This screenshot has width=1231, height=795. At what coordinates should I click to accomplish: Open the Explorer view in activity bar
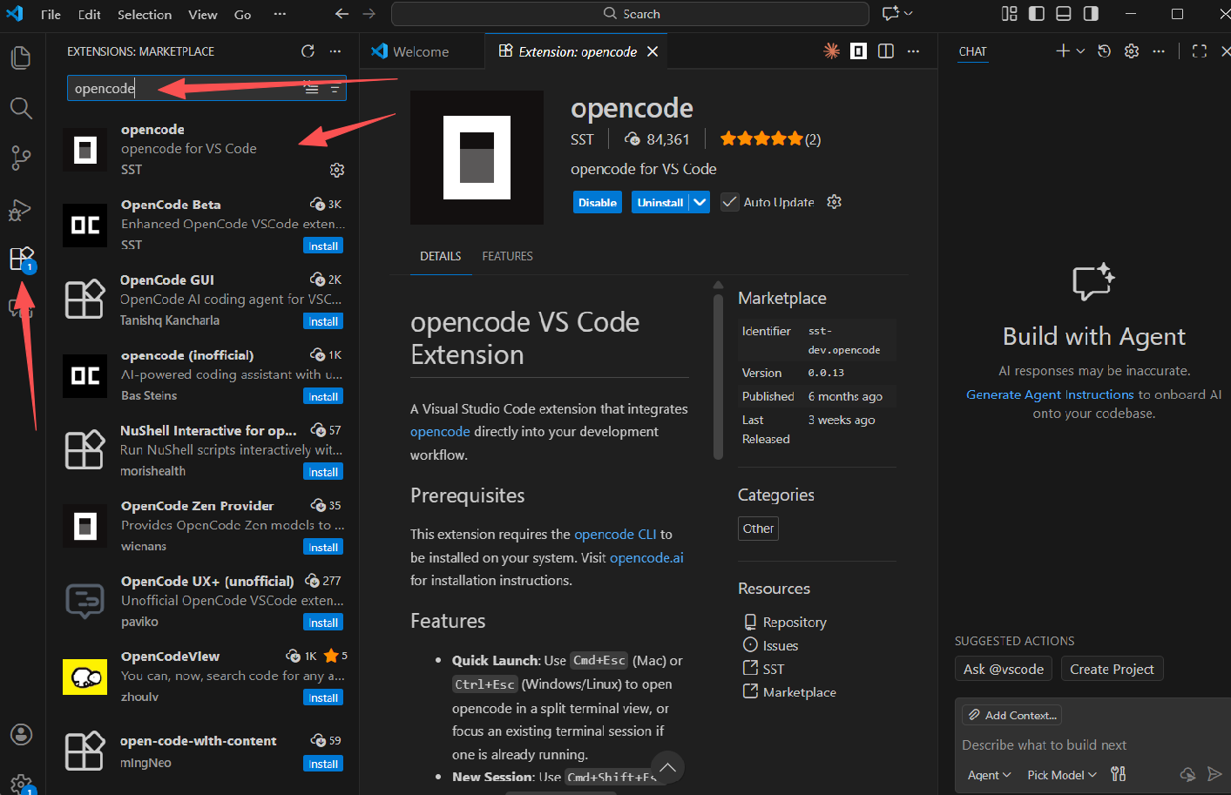coord(21,58)
